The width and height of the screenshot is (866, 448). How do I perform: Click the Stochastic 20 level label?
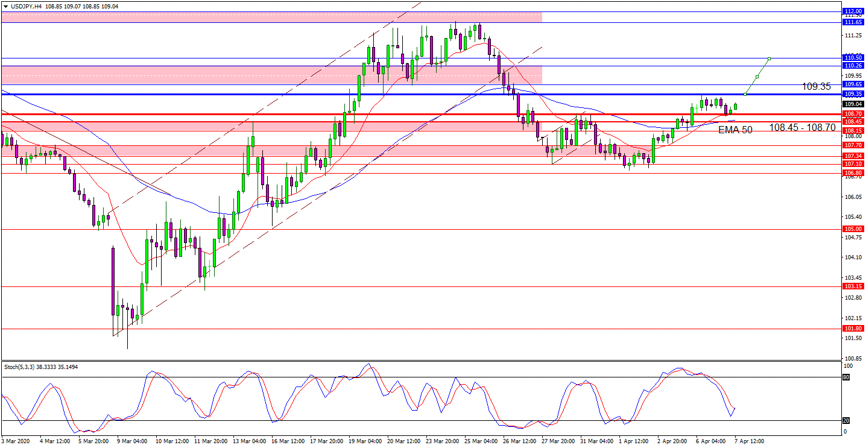tap(846, 420)
